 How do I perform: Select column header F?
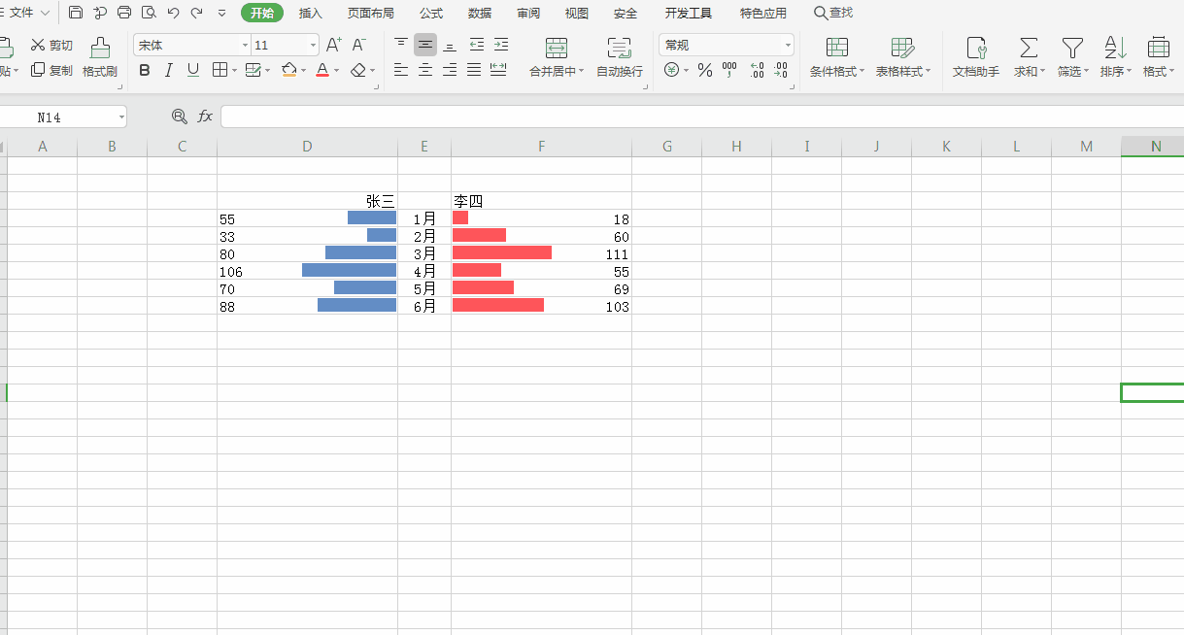point(541,147)
